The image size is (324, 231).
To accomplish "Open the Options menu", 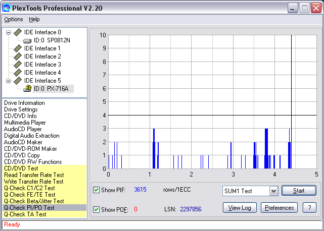I will pos(14,19).
